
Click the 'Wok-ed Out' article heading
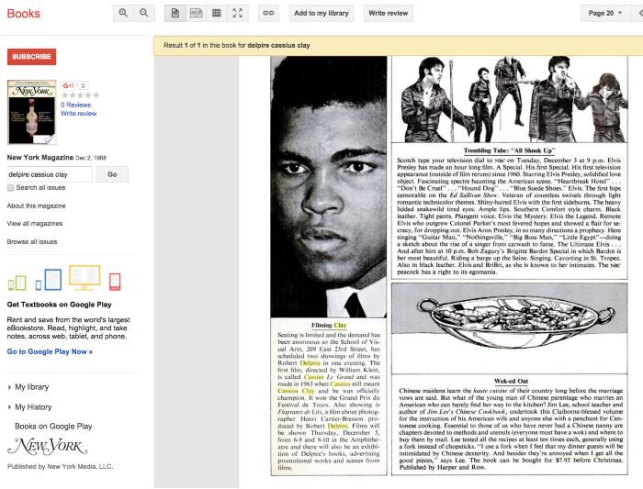(511, 381)
